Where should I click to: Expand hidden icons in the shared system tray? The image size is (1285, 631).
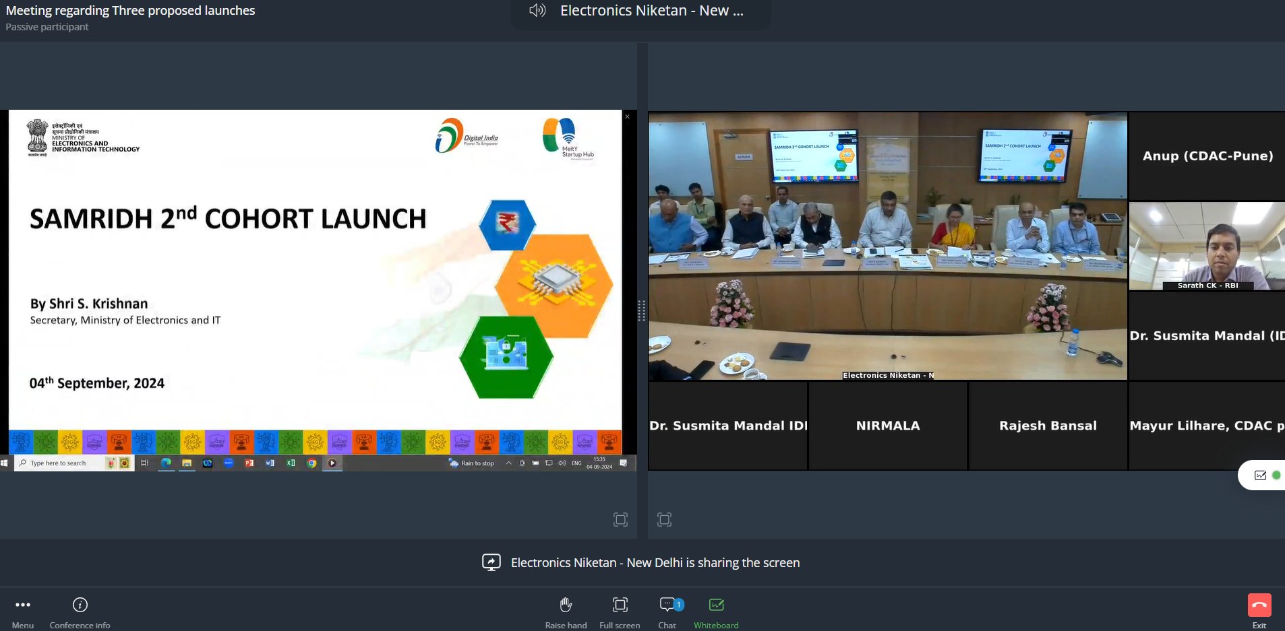[x=509, y=463]
